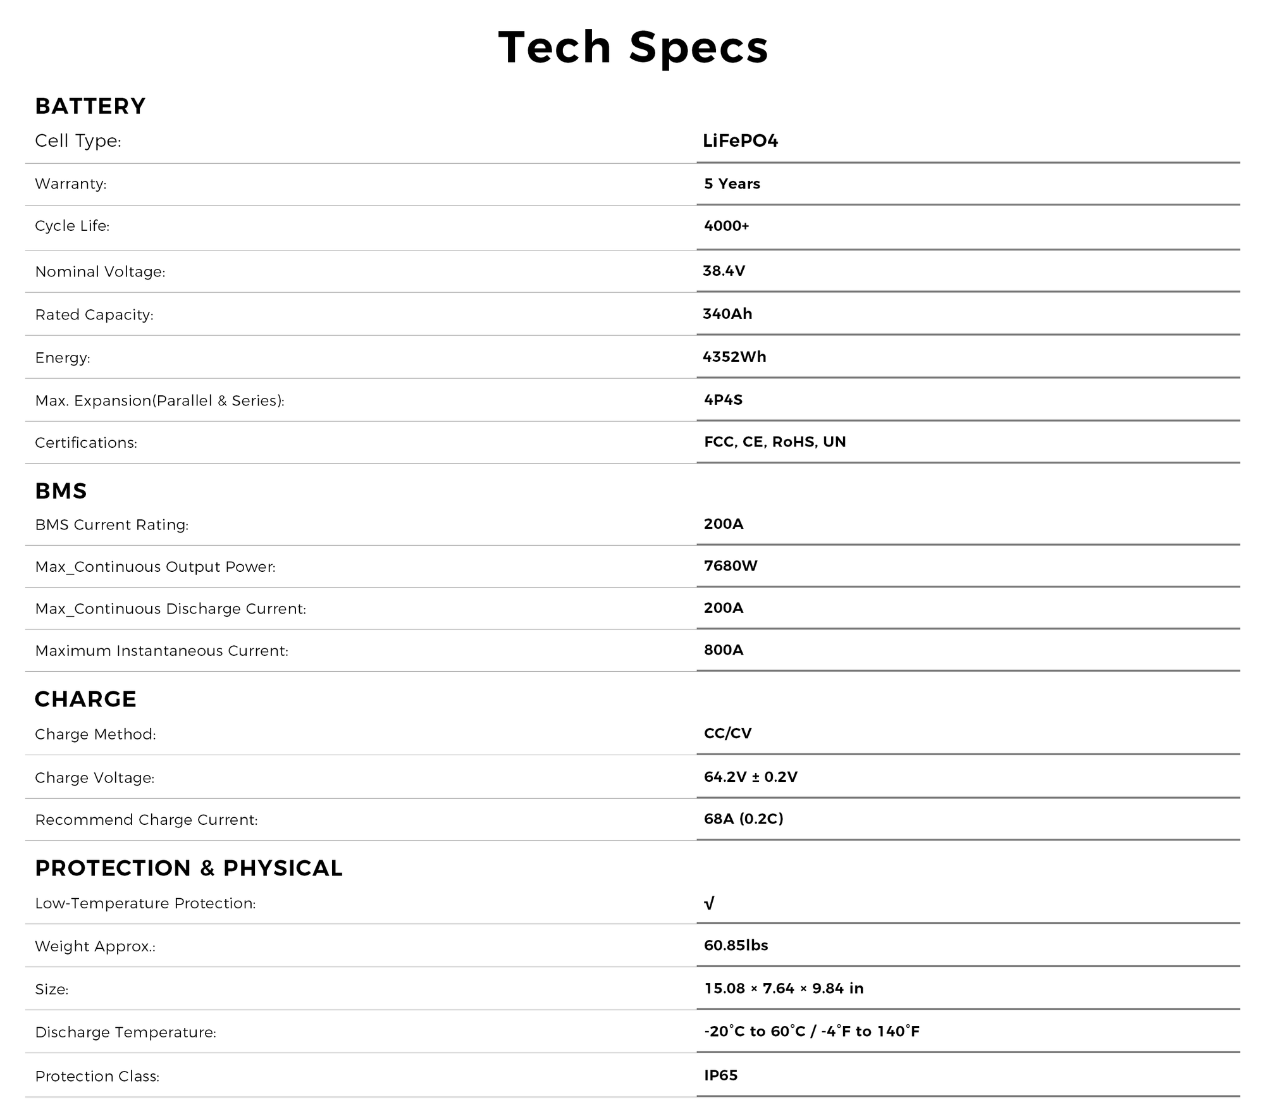Click the Cycle Life label
This screenshot has width=1265, height=1112.
click(x=72, y=226)
